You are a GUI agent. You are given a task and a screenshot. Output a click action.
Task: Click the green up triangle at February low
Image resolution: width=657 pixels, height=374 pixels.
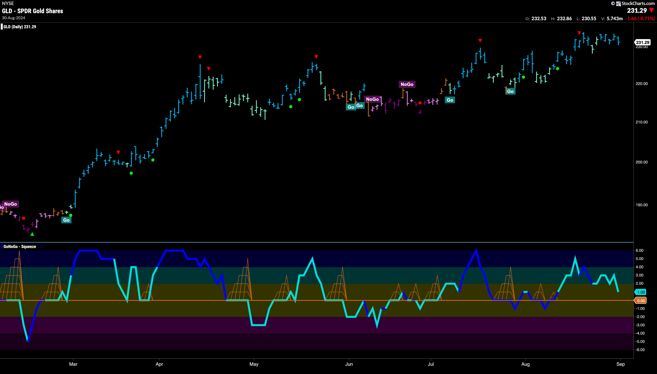pos(32,234)
